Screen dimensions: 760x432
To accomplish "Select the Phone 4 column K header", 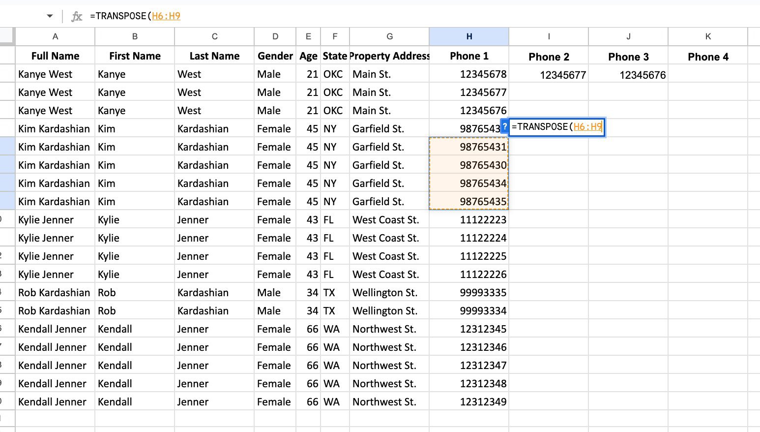I will 707,36.
